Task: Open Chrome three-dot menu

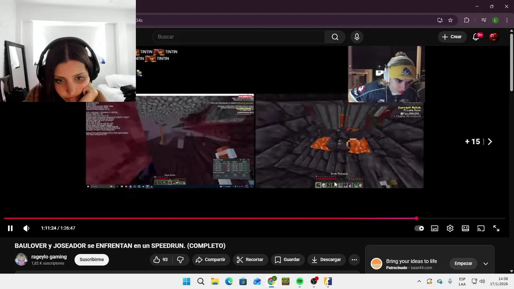Action: coord(507,20)
